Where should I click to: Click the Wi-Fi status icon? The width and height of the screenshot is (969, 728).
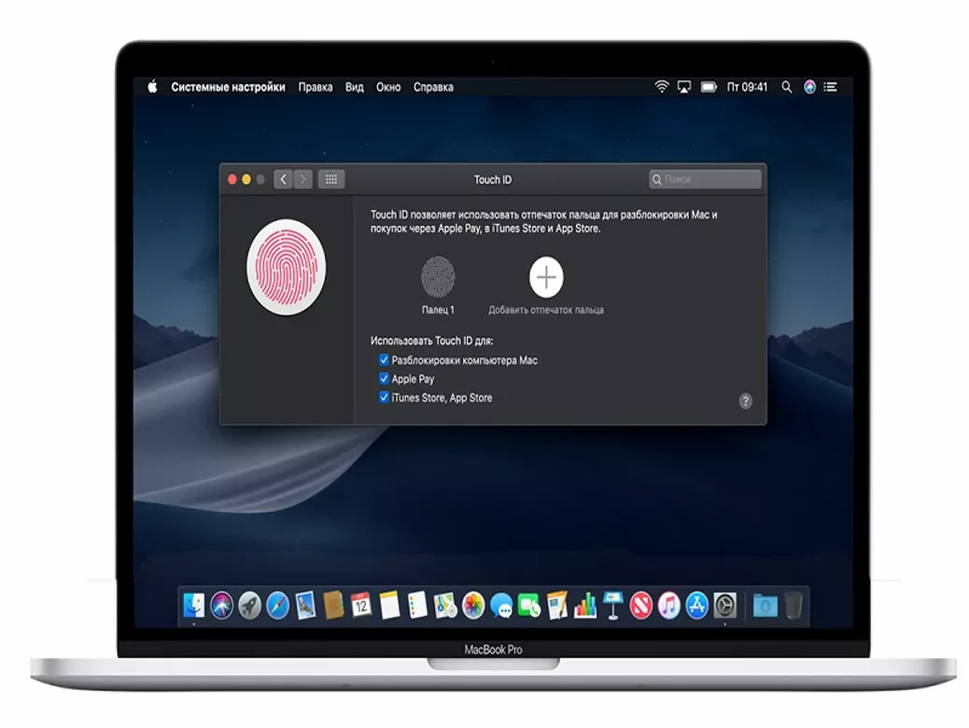[x=661, y=87]
